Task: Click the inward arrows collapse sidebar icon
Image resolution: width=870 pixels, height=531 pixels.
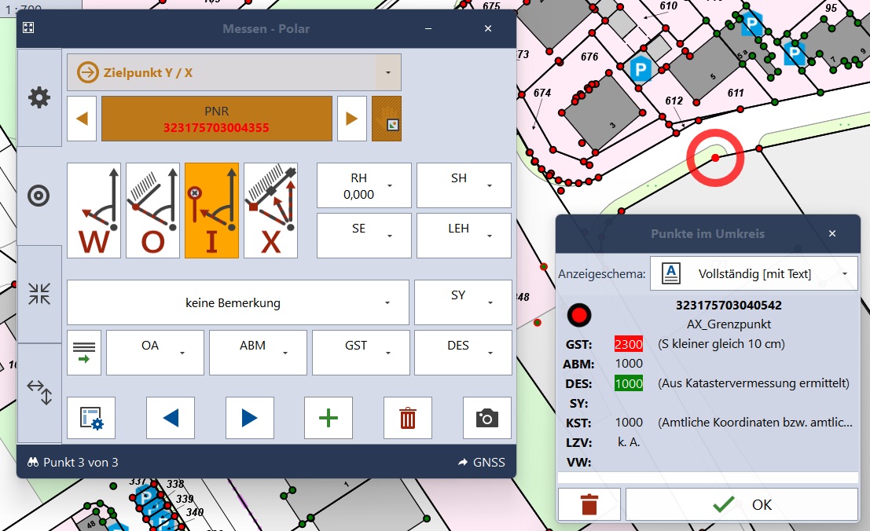Action: pyautogui.click(x=39, y=294)
